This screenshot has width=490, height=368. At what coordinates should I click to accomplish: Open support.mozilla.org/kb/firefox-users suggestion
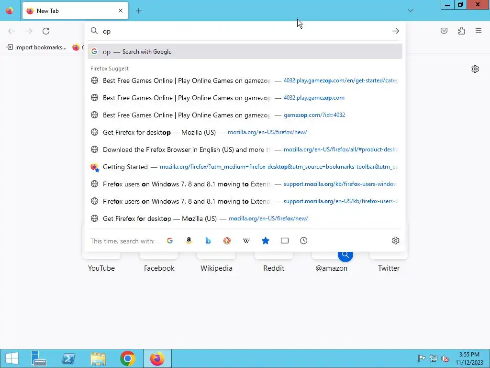[x=245, y=184]
